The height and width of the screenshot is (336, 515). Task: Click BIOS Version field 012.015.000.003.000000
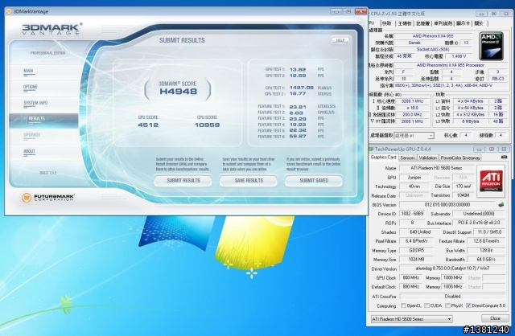447,204
